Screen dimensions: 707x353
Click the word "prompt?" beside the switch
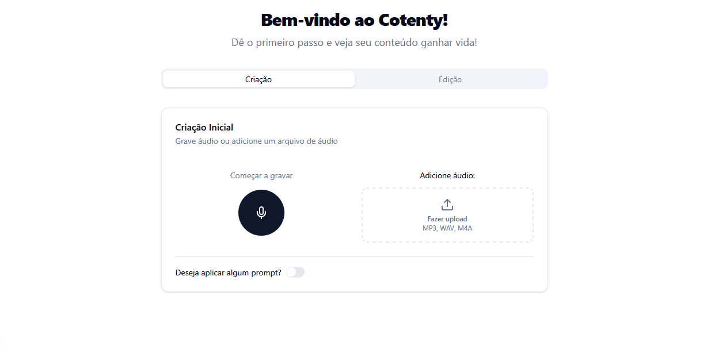267,273
